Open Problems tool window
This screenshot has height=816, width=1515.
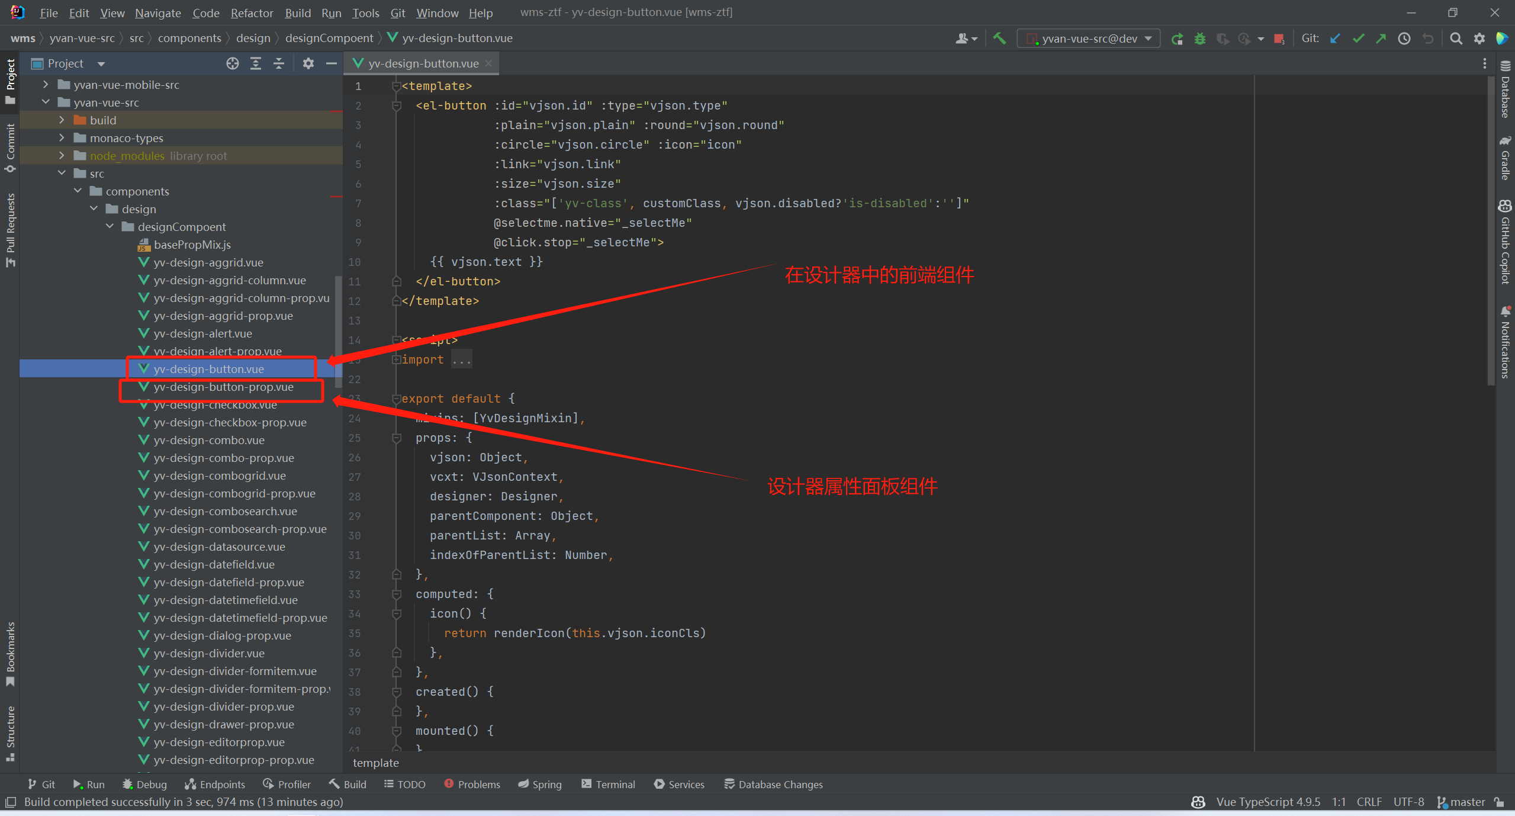pyautogui.click(x=472, y=785)
